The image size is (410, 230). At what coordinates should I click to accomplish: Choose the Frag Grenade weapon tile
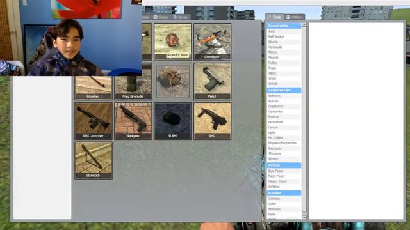(133, 88)
